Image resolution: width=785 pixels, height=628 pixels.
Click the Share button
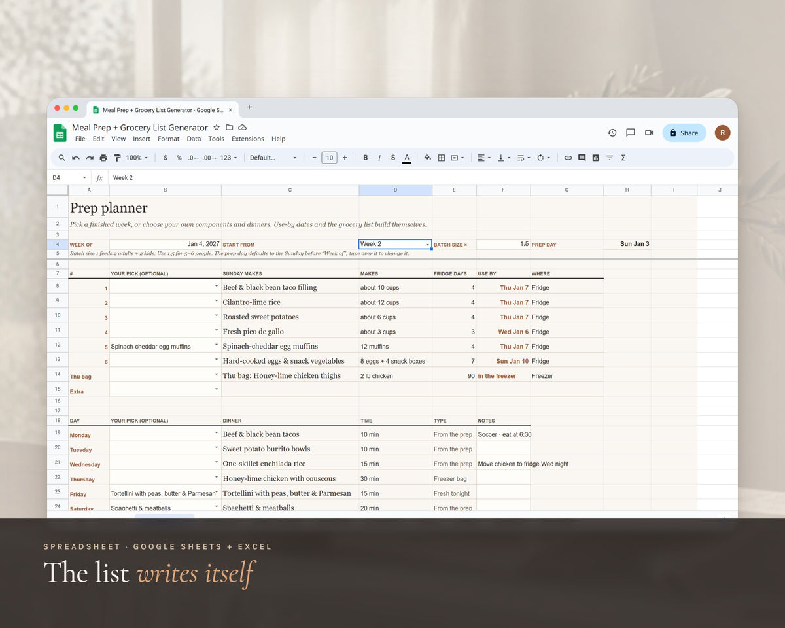(x=684, y=133)
